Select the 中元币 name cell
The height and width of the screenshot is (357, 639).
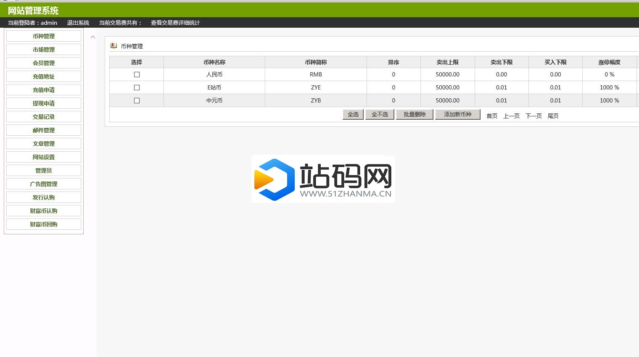point(214,100)
